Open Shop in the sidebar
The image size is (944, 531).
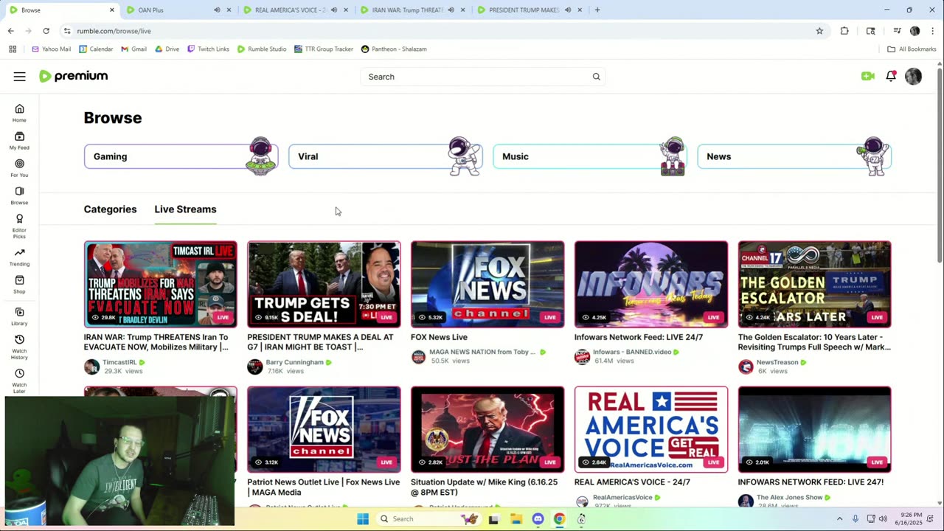[19, 285]
